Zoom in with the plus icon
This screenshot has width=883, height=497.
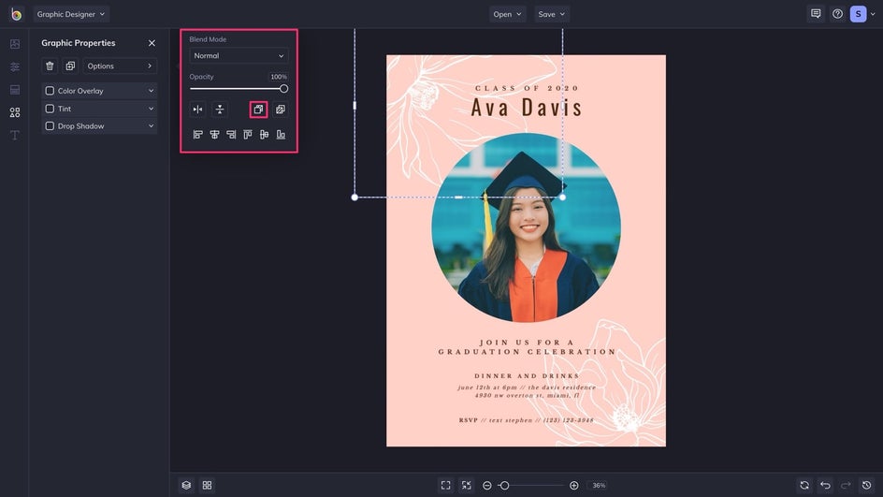click(573, 485)
